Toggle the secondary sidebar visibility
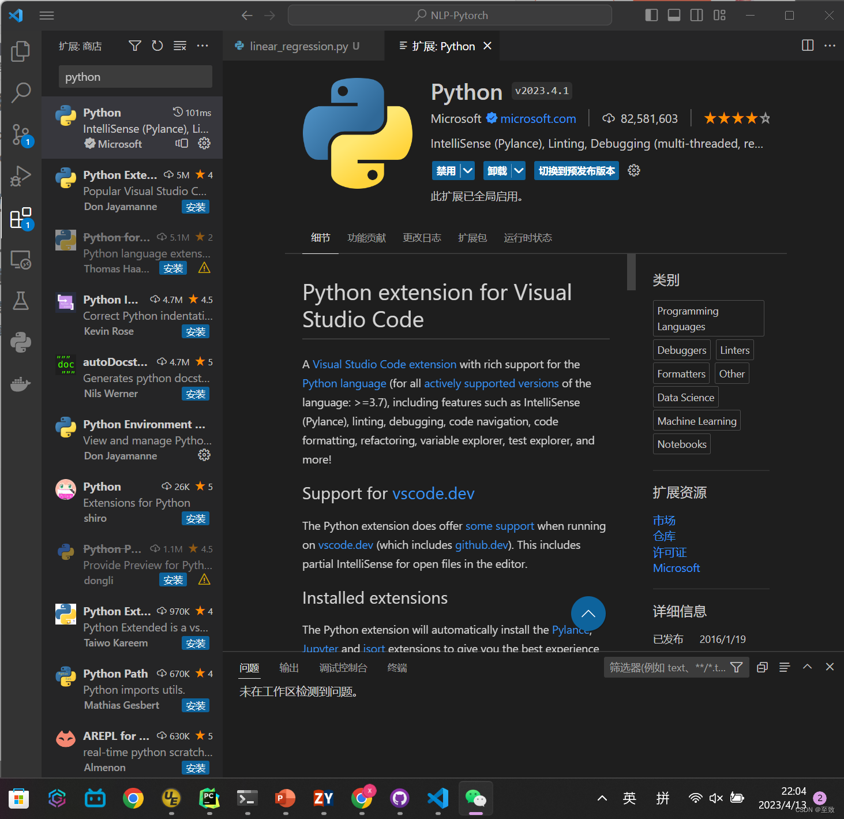 click(x=696, y=16)
